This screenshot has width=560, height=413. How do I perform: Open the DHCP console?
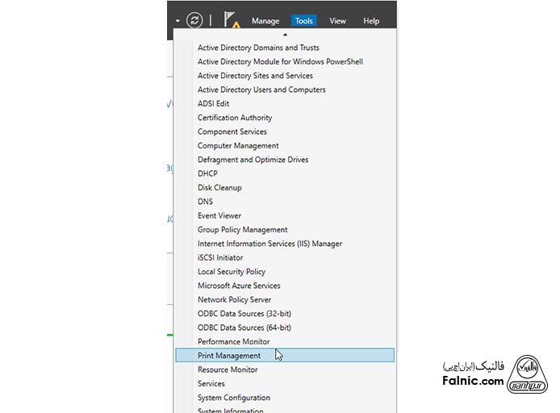point(207,173)
